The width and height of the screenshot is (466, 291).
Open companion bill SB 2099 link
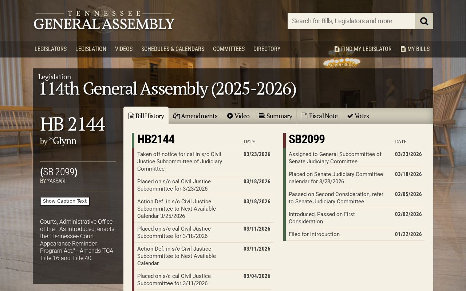click(59, 172)
